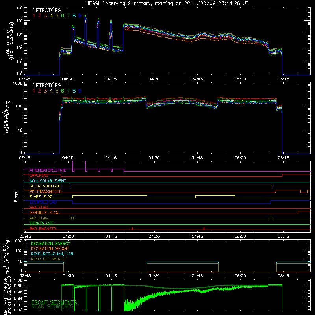Viewport: 315px width, 315px height.
Task: Click the ATTENUATOR_STATE flag label
Action: [48, 170]
